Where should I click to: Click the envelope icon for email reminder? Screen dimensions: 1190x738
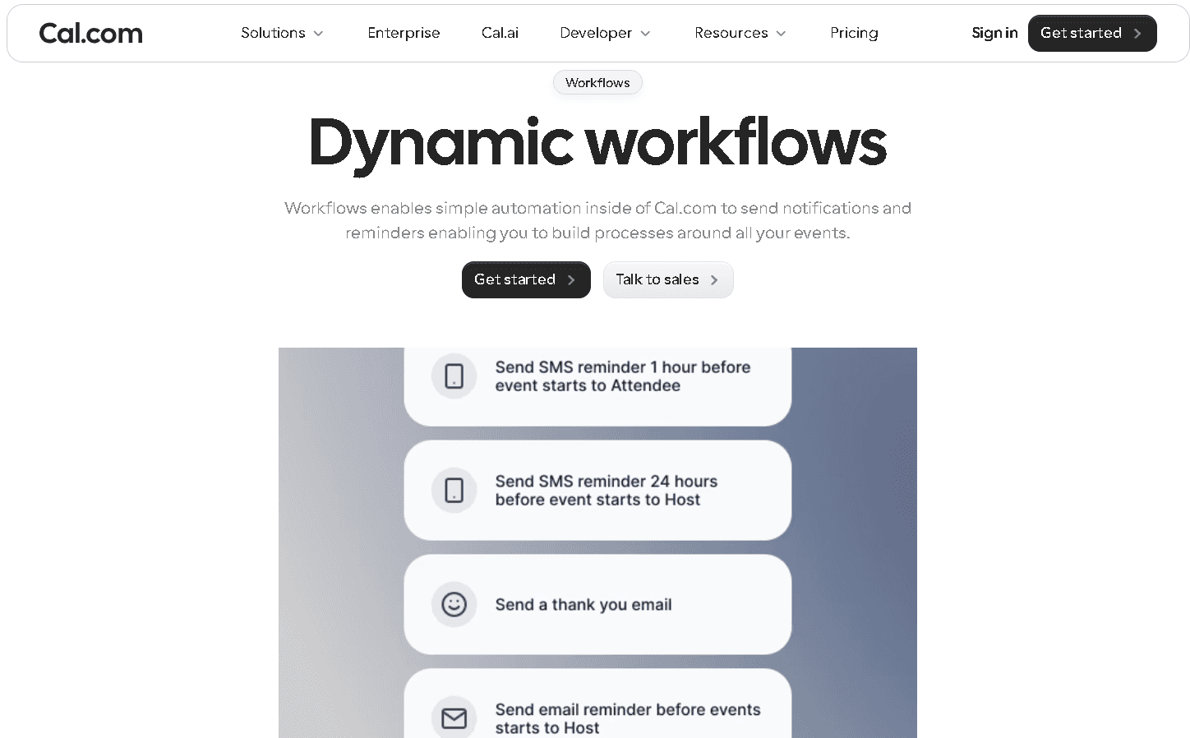(x=454, y=717)
